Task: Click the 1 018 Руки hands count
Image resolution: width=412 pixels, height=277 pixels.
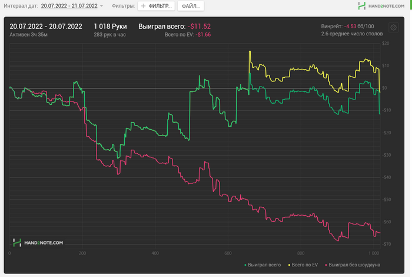Action: 111,27
